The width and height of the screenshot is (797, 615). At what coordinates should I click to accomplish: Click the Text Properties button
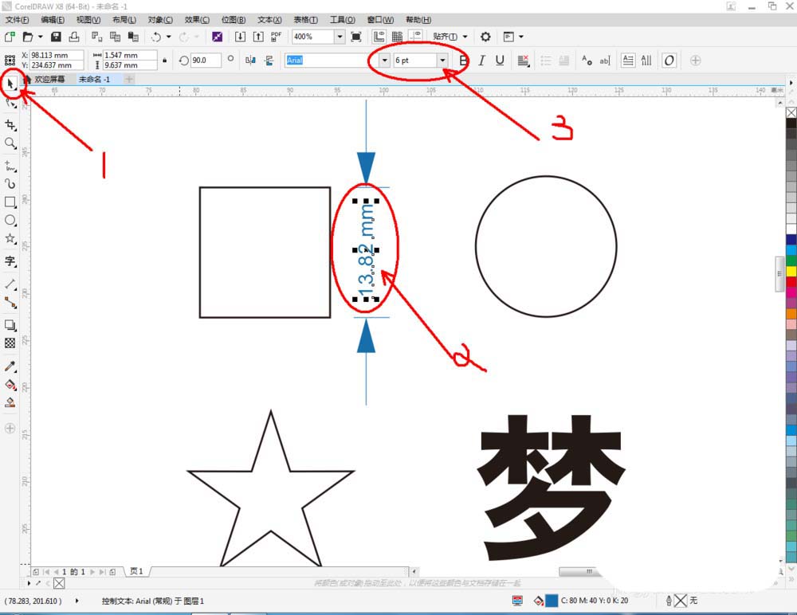(x=586, y=61)
